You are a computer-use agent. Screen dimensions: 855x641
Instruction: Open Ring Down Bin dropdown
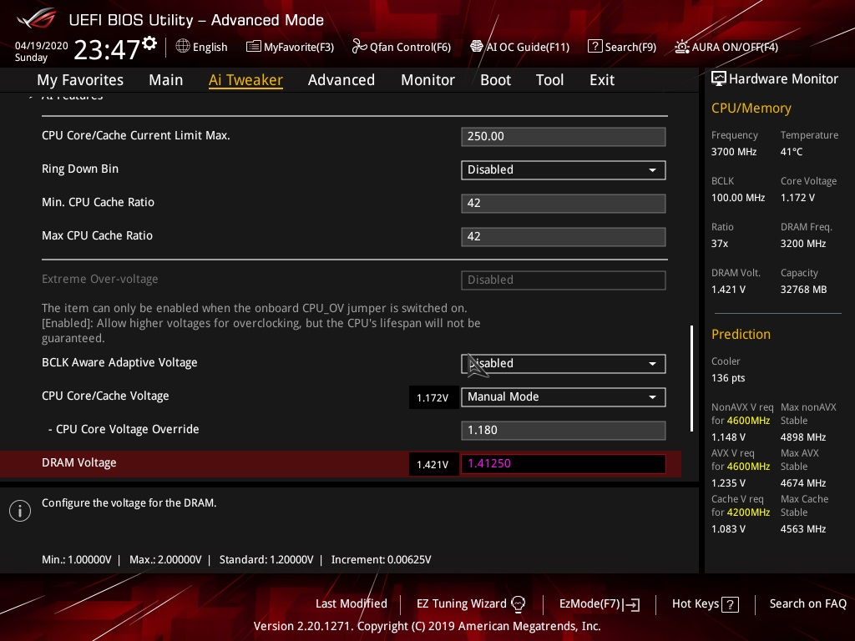(564, 169)
